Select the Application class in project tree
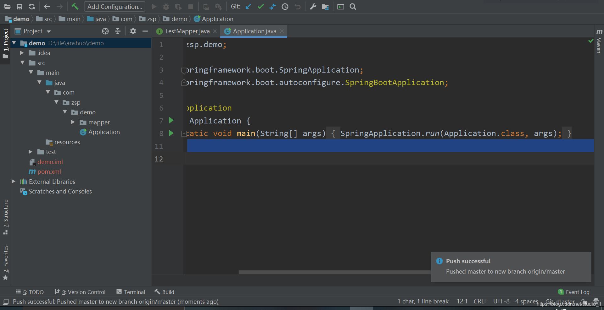 click(x=100, y=132)
